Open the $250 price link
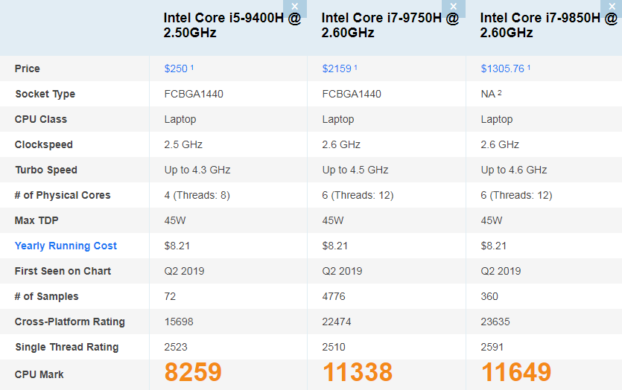Image resolution: width=622 pixels, height=390 pixels. (177, 68)
